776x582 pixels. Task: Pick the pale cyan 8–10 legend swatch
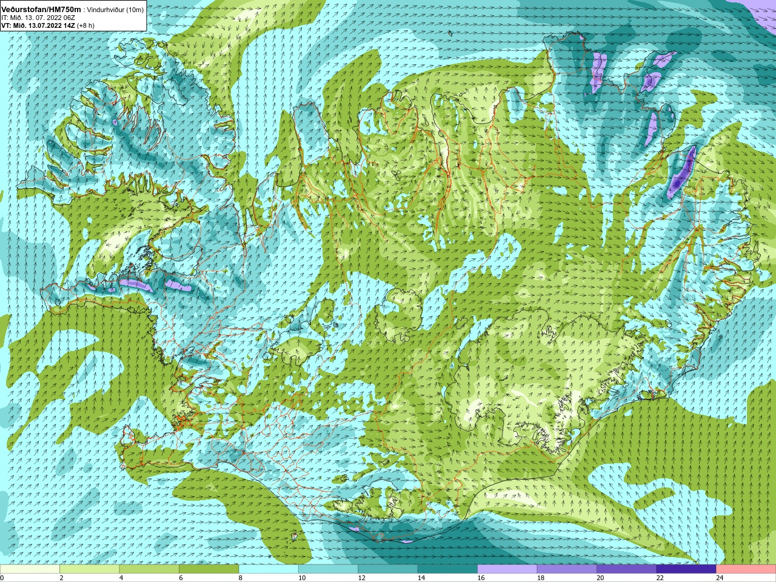[269, 569]
